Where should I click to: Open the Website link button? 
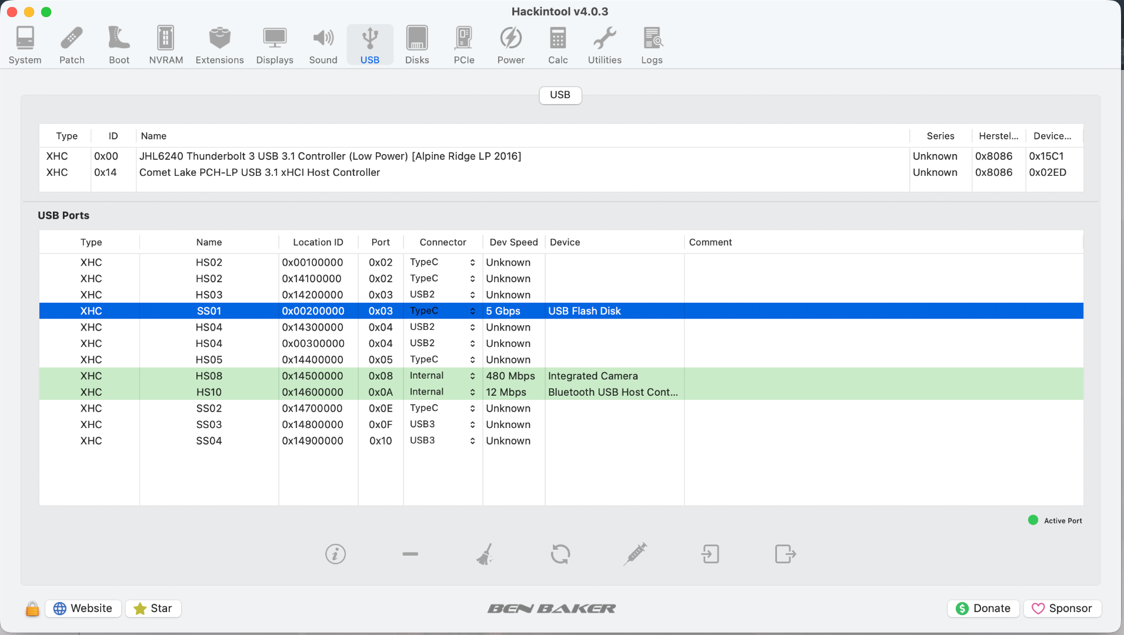click(x=83, y=609)
